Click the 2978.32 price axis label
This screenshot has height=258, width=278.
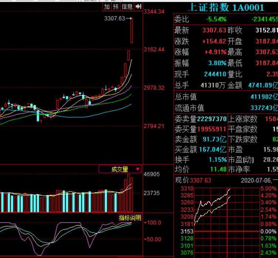coord(154,88)
